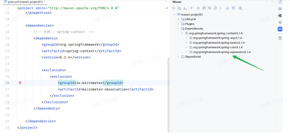This screenshot has width=290, height=136.
Task: Click the bottom stripe icon below Maven
Action: (280, 38)
